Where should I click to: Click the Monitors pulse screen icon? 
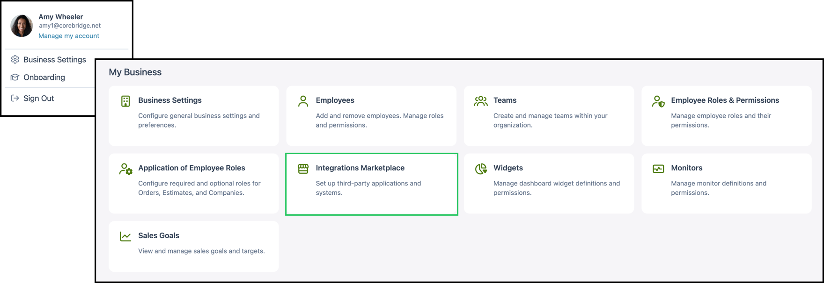[x=658, y=169]
